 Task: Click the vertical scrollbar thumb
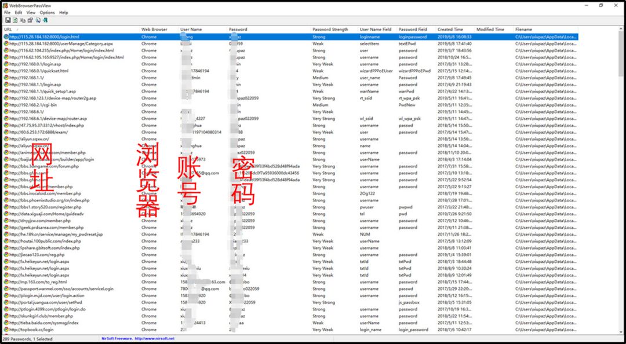621,54
